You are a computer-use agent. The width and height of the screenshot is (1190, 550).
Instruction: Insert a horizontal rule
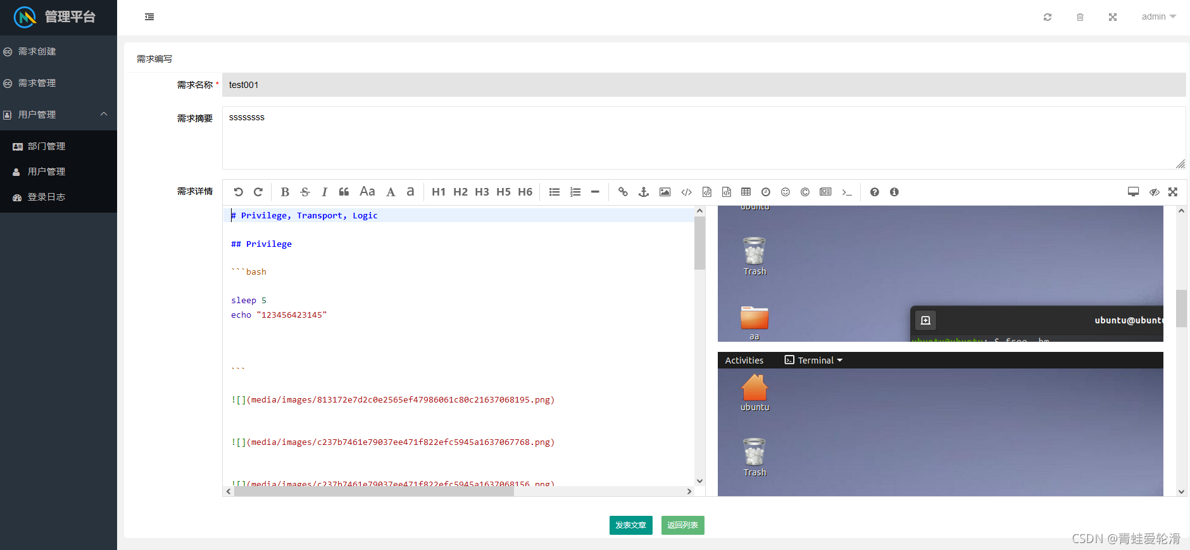(595, 192)
